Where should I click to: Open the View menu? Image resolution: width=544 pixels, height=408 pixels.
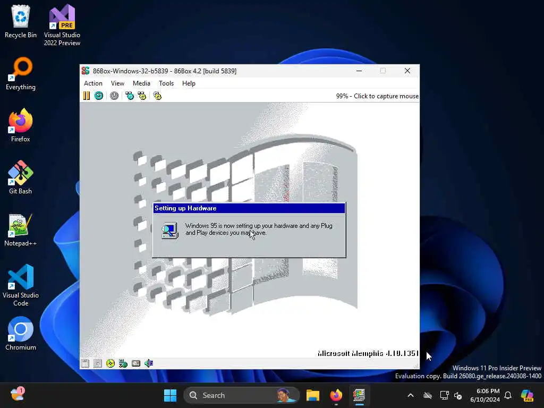pyautogui.click(x=117, y=83)
